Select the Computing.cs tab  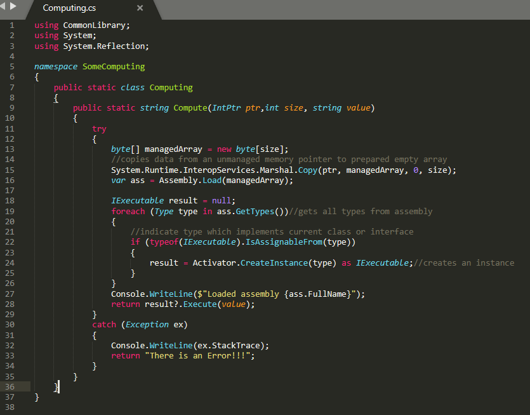(69, 8)
